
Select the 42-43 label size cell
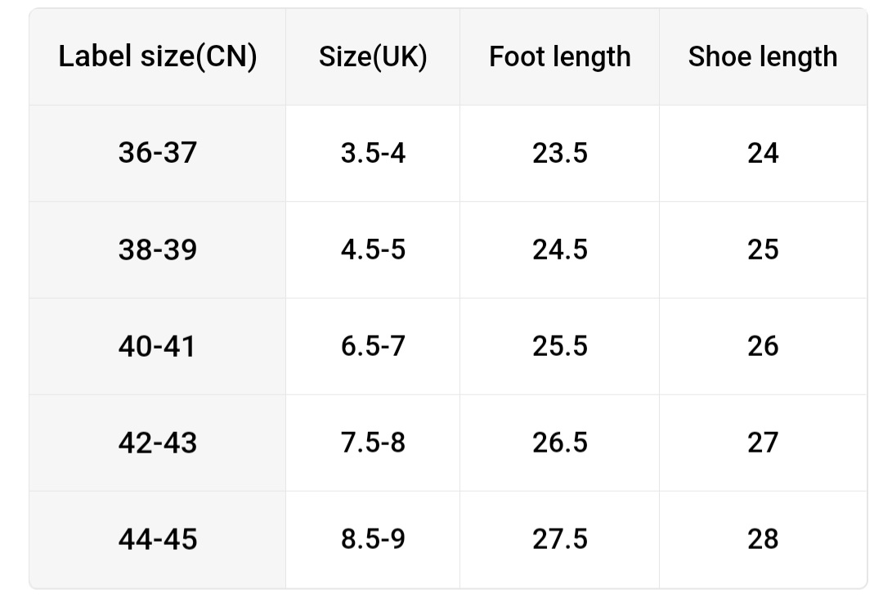point(158,443)
